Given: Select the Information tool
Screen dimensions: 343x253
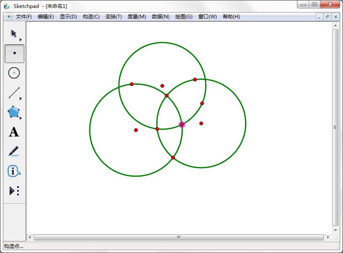Looking at the screenshot, I should tap(14, 171).
